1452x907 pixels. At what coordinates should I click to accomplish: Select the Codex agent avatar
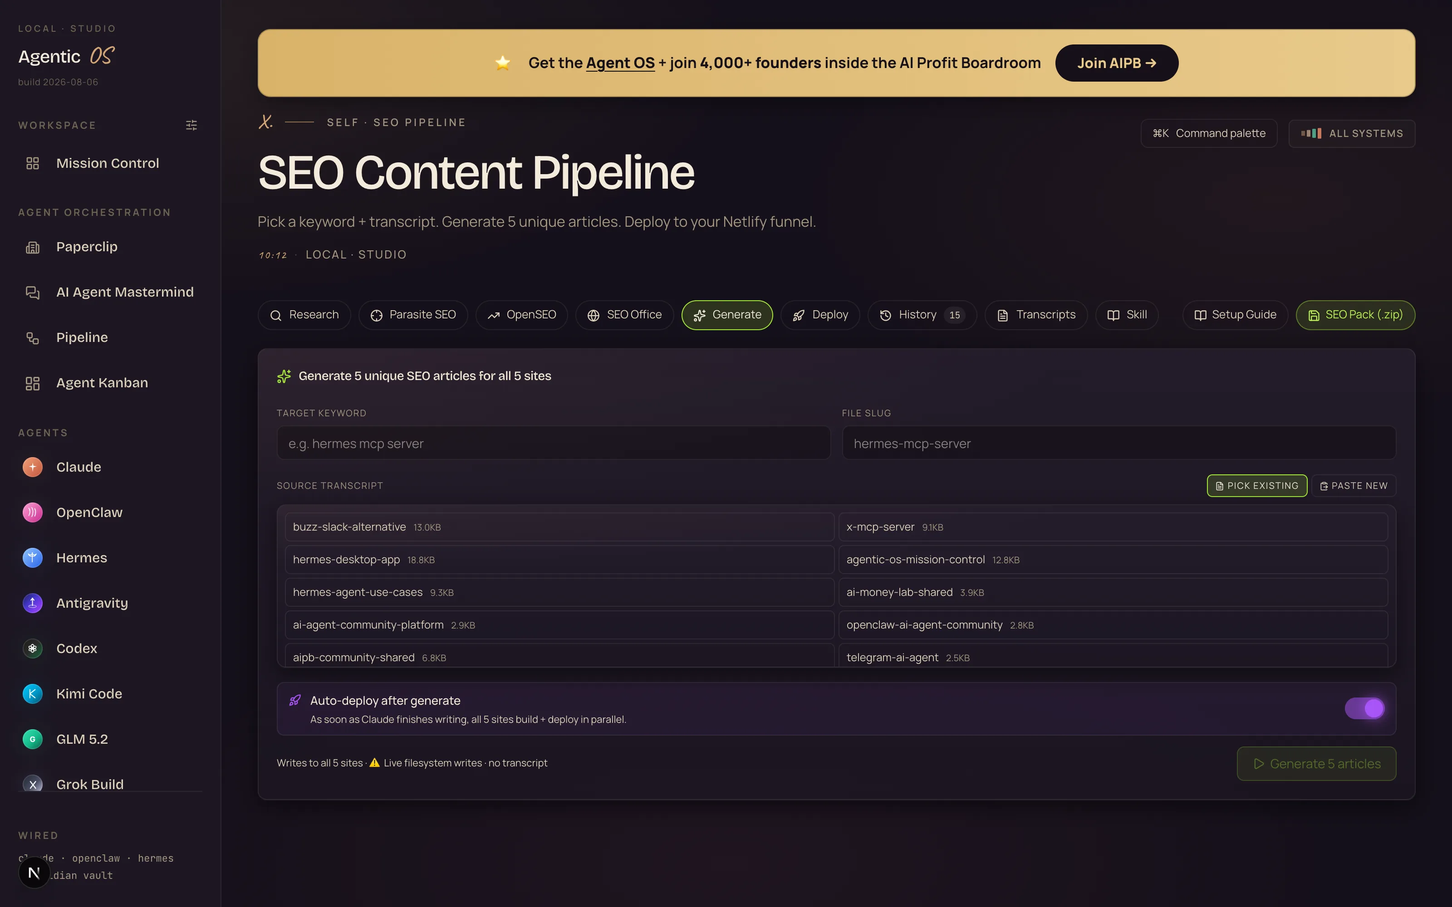click(x=32, y=649)
